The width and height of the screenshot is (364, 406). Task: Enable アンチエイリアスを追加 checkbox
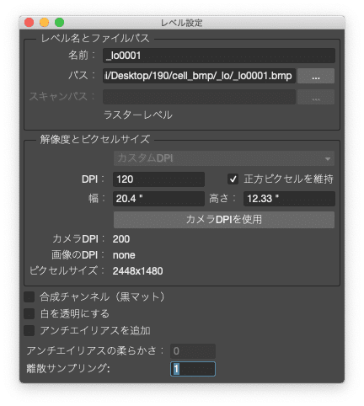pyautogui.click(x=29, y=330)
